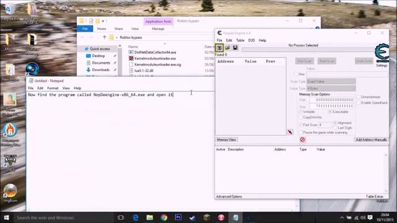
Task: Toggle the CopyOnWrite checkbox
Action: (x=300, y=117)
